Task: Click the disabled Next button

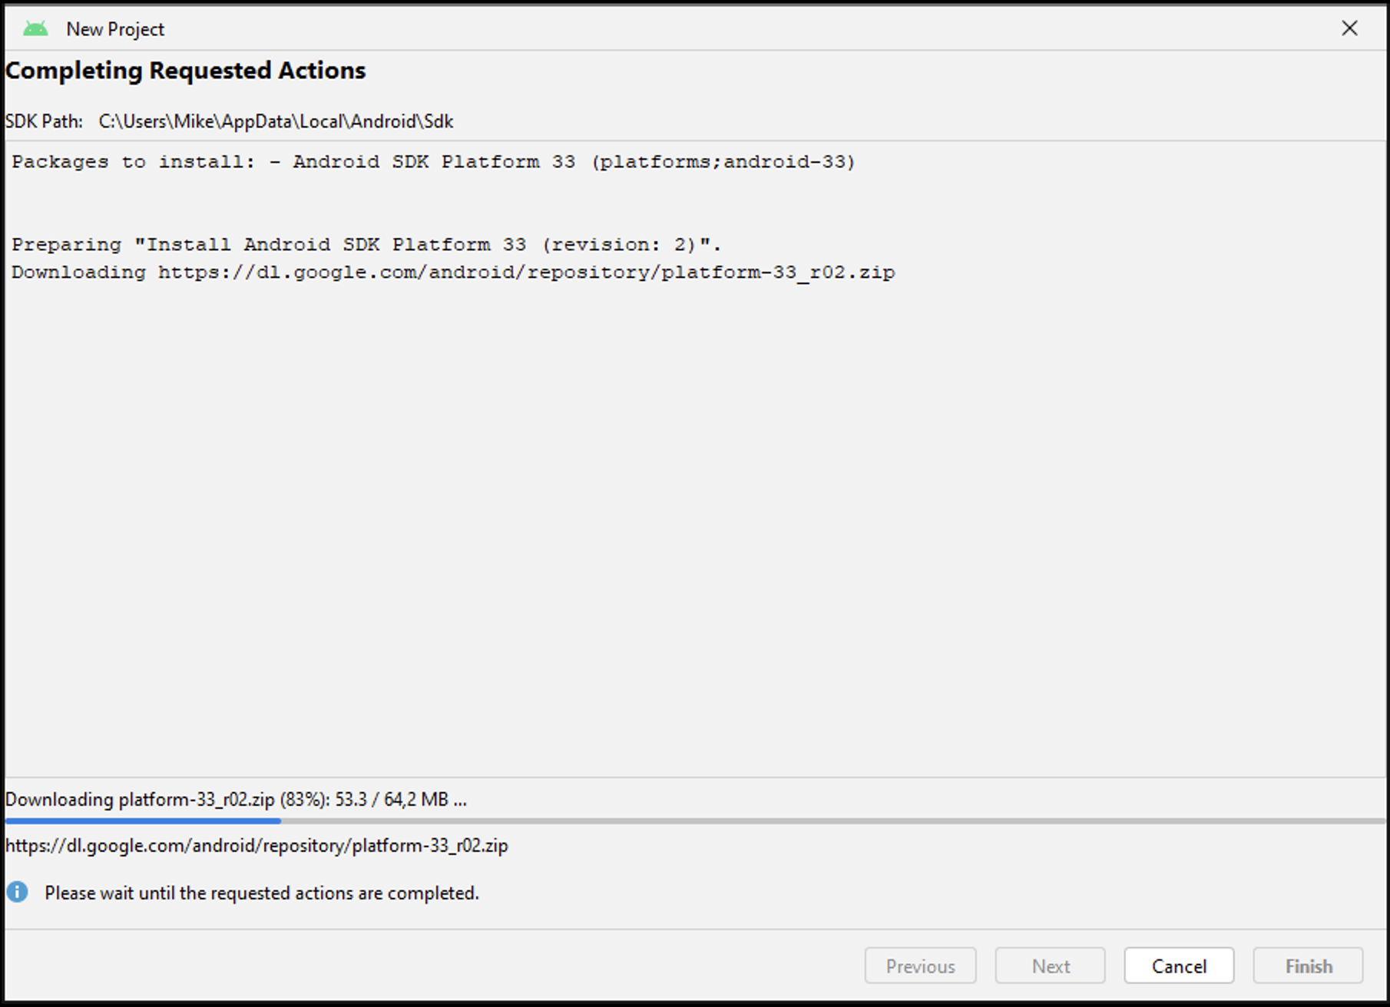Action: (1050, 966)
